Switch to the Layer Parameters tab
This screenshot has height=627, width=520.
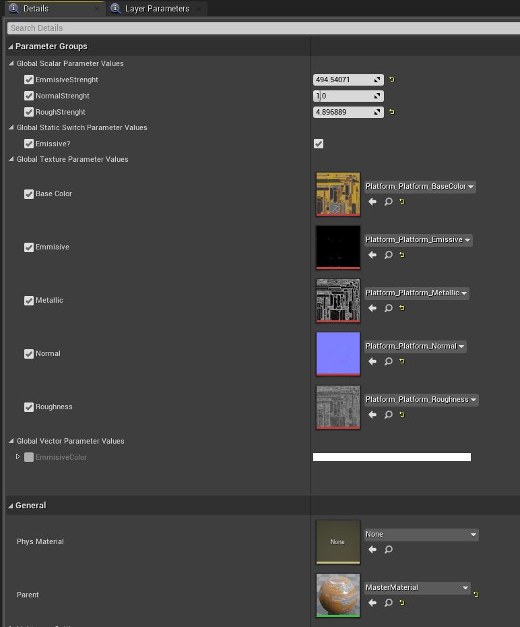156,8
